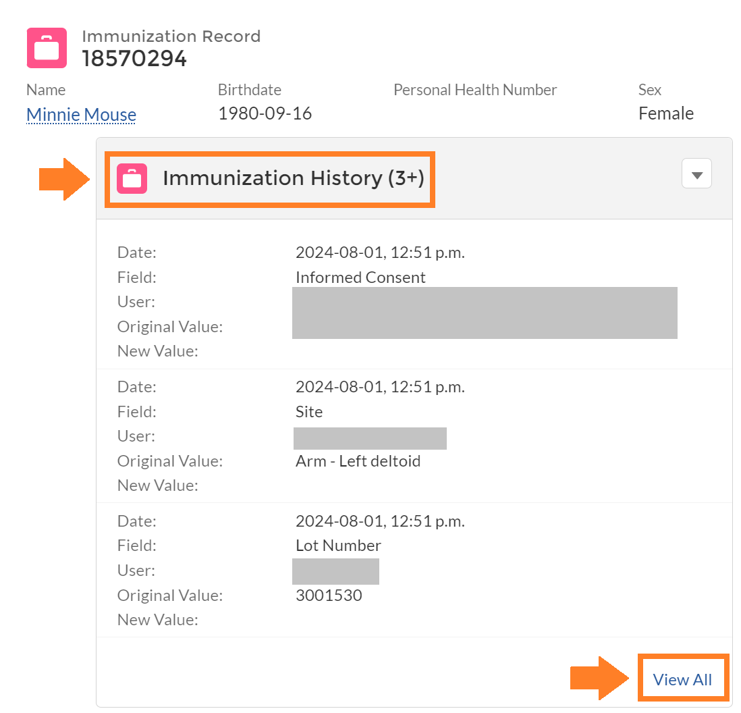Click the redacted user for Site entry
The width and height of the screenshot is (741, 713).
coord(370,438)
